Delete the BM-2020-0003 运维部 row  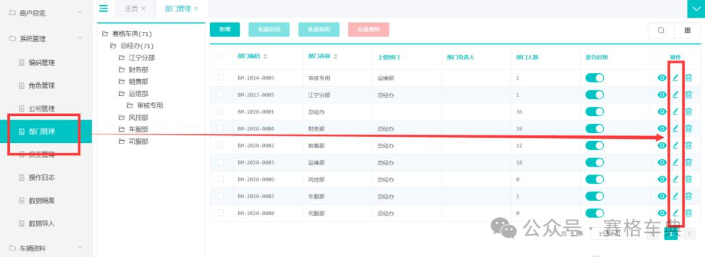point(689,162)
